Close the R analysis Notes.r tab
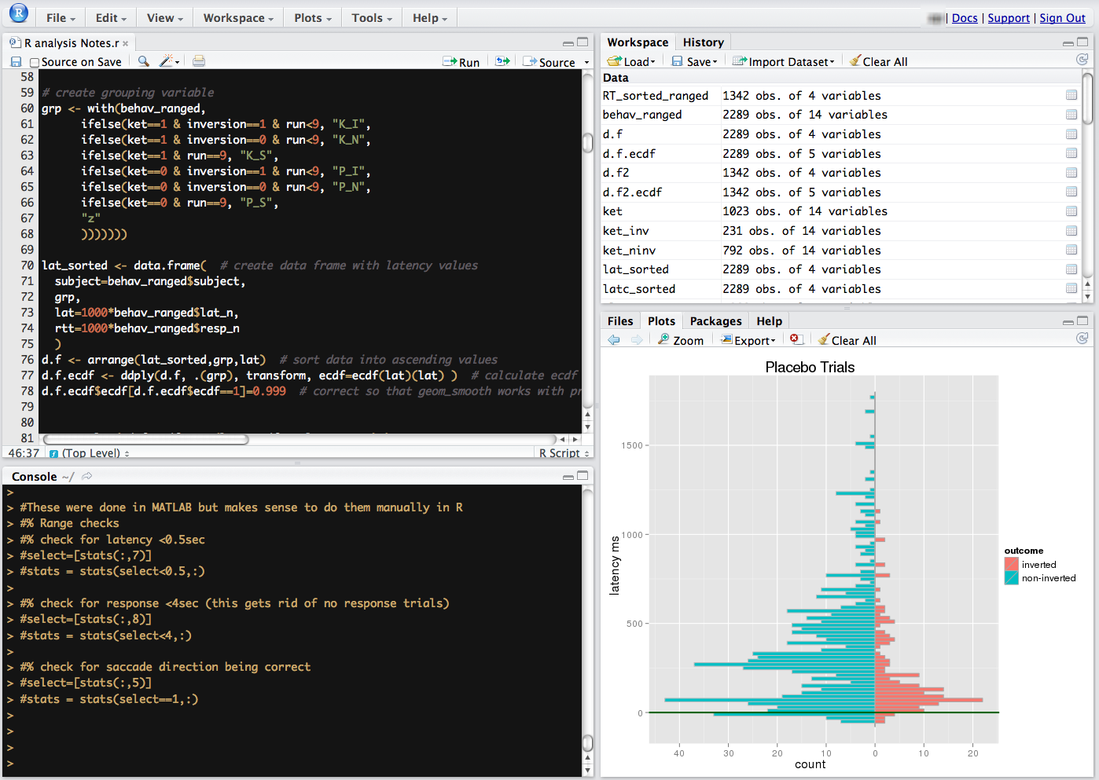The image size is (1099, 780). [x=126, y=44]
